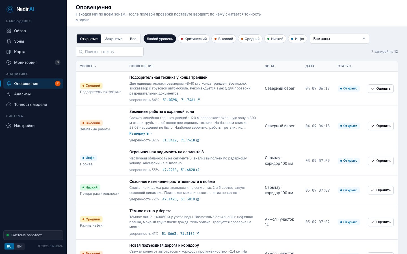Rate the Ограниченная видимость на сегменте 3 alert

click(x=380, y=161)
